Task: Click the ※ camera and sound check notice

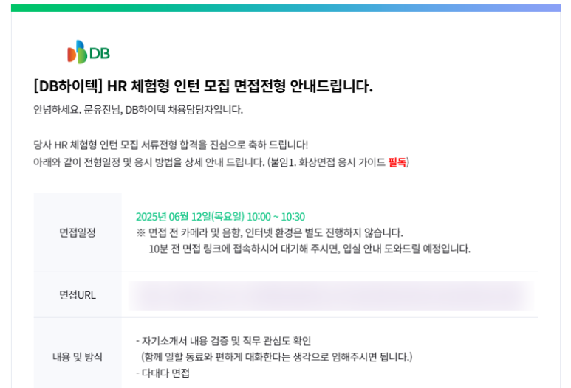Action: [270, 232]
